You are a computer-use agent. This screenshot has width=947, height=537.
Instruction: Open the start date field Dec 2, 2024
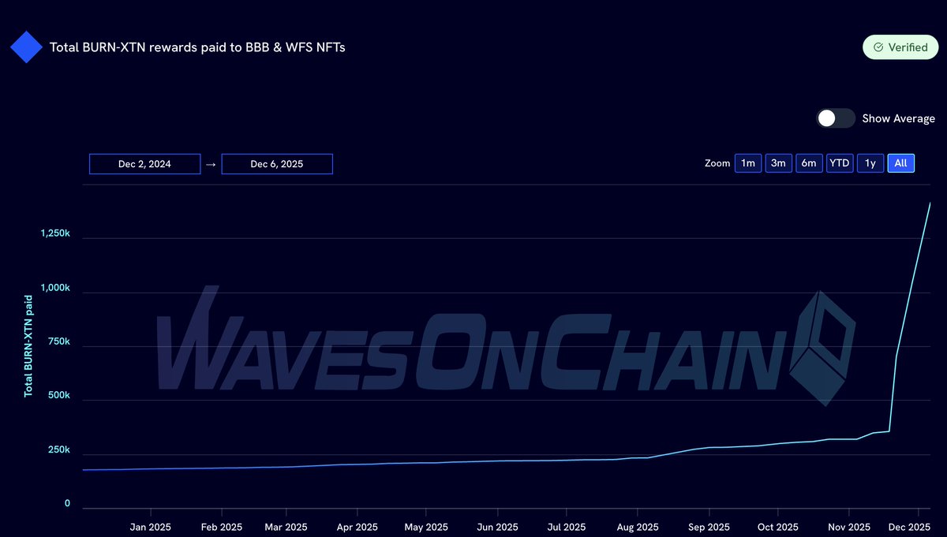click(x=144, y=164)
